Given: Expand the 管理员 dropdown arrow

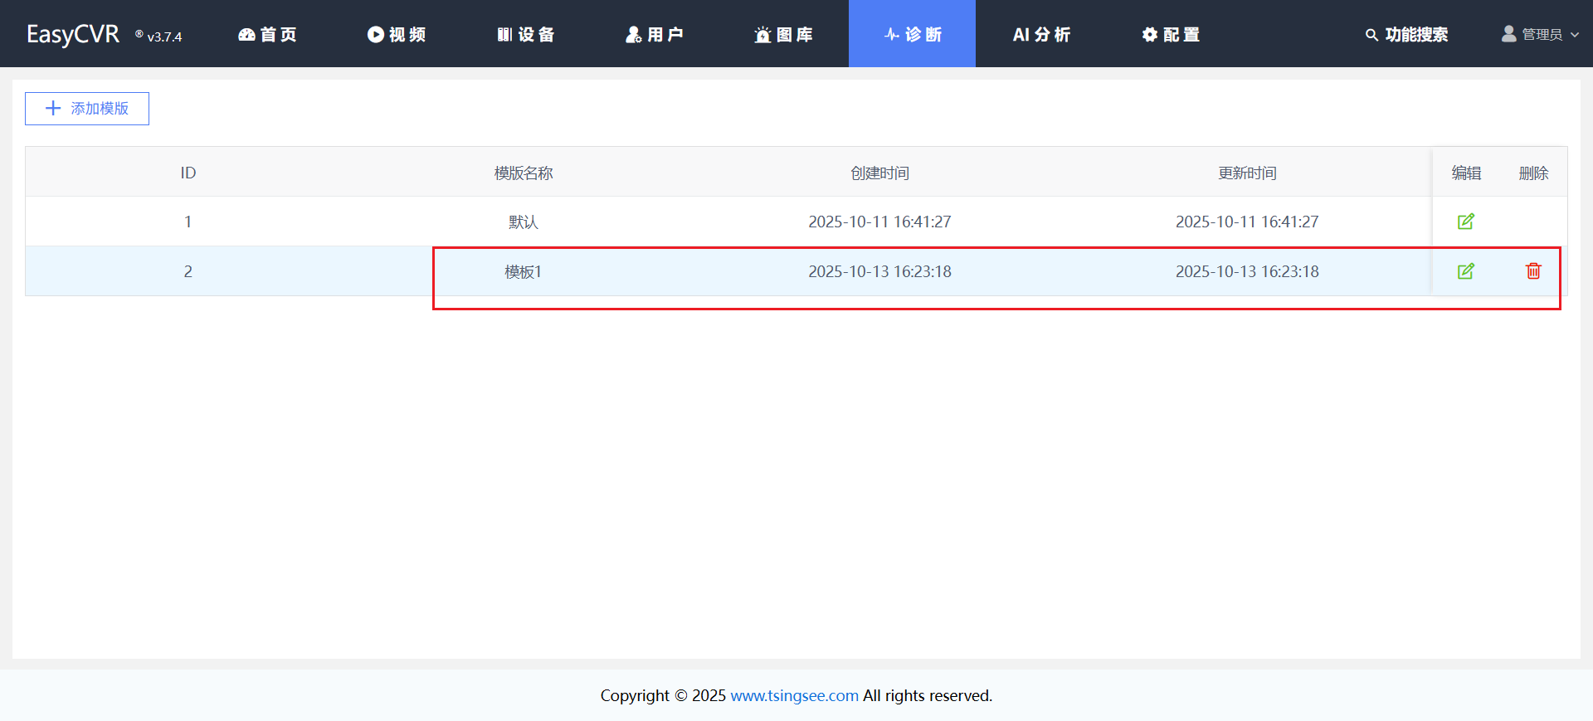Looking at the screenshot, I should (x=1575, y=35).
